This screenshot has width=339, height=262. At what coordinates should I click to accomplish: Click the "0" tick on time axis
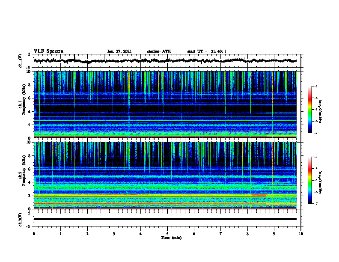34,234
